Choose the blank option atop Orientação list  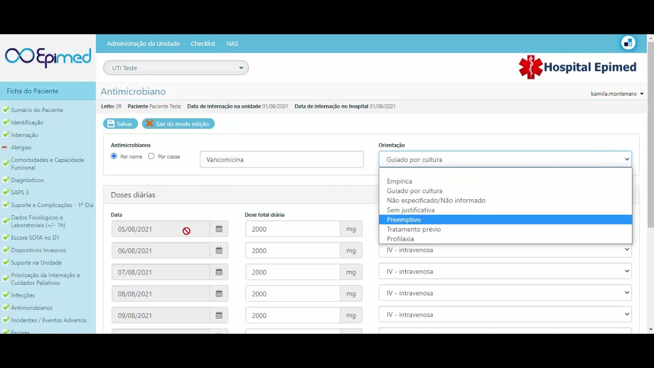pyautogui.click(x=505, y=172)
